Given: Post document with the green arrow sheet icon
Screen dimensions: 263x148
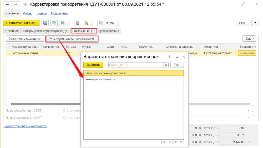Looking at the screenshot, I should click(x=54, y=23).
